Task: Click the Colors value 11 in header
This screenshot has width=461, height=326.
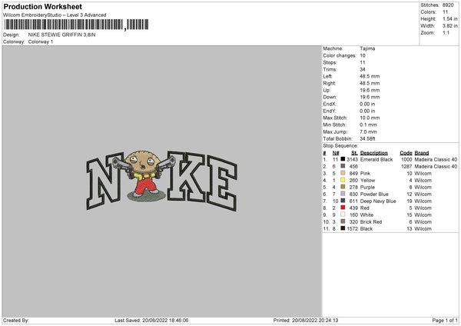Action: [x=445, y=12]
